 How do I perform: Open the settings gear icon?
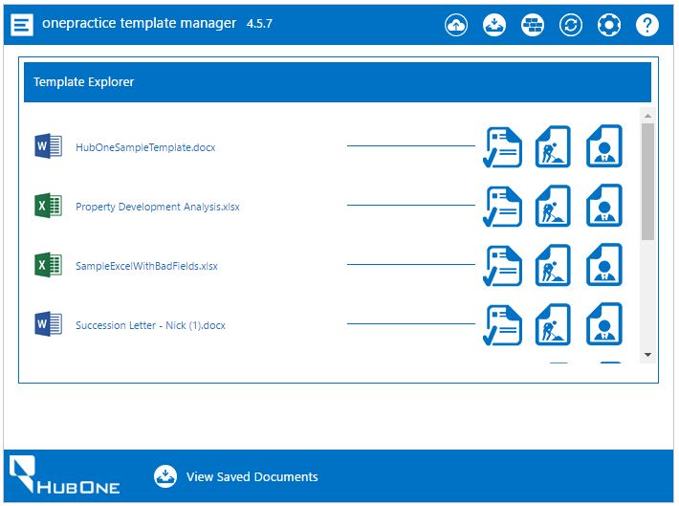point(609,25)
